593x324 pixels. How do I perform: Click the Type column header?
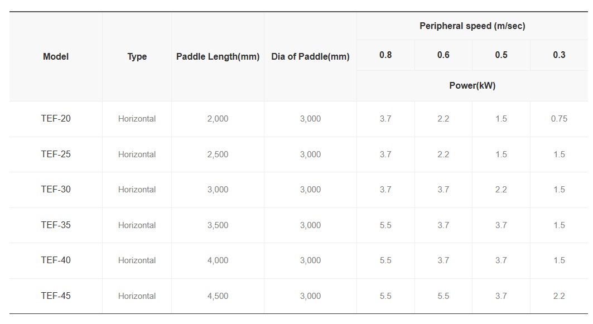pyautogui.click(x=137, y=56)
